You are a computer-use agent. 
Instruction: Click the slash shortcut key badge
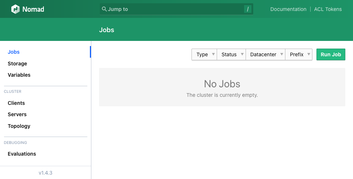point(248,9)
